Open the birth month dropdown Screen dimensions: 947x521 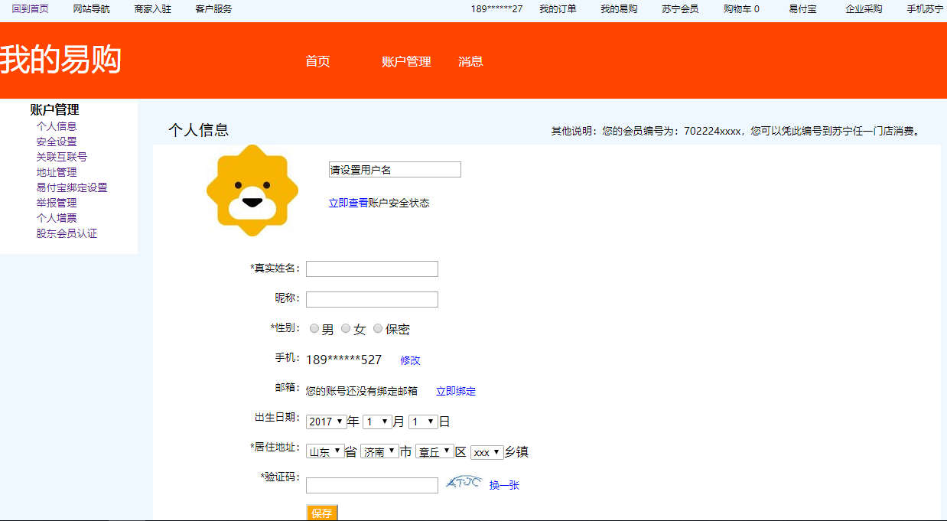pyautogui.click(x=377, y=422)
